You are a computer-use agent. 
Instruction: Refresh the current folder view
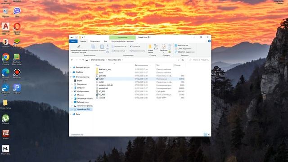183,60
